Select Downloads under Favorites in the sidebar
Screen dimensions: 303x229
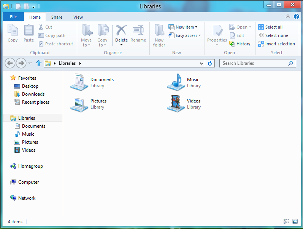coord(33,94)
